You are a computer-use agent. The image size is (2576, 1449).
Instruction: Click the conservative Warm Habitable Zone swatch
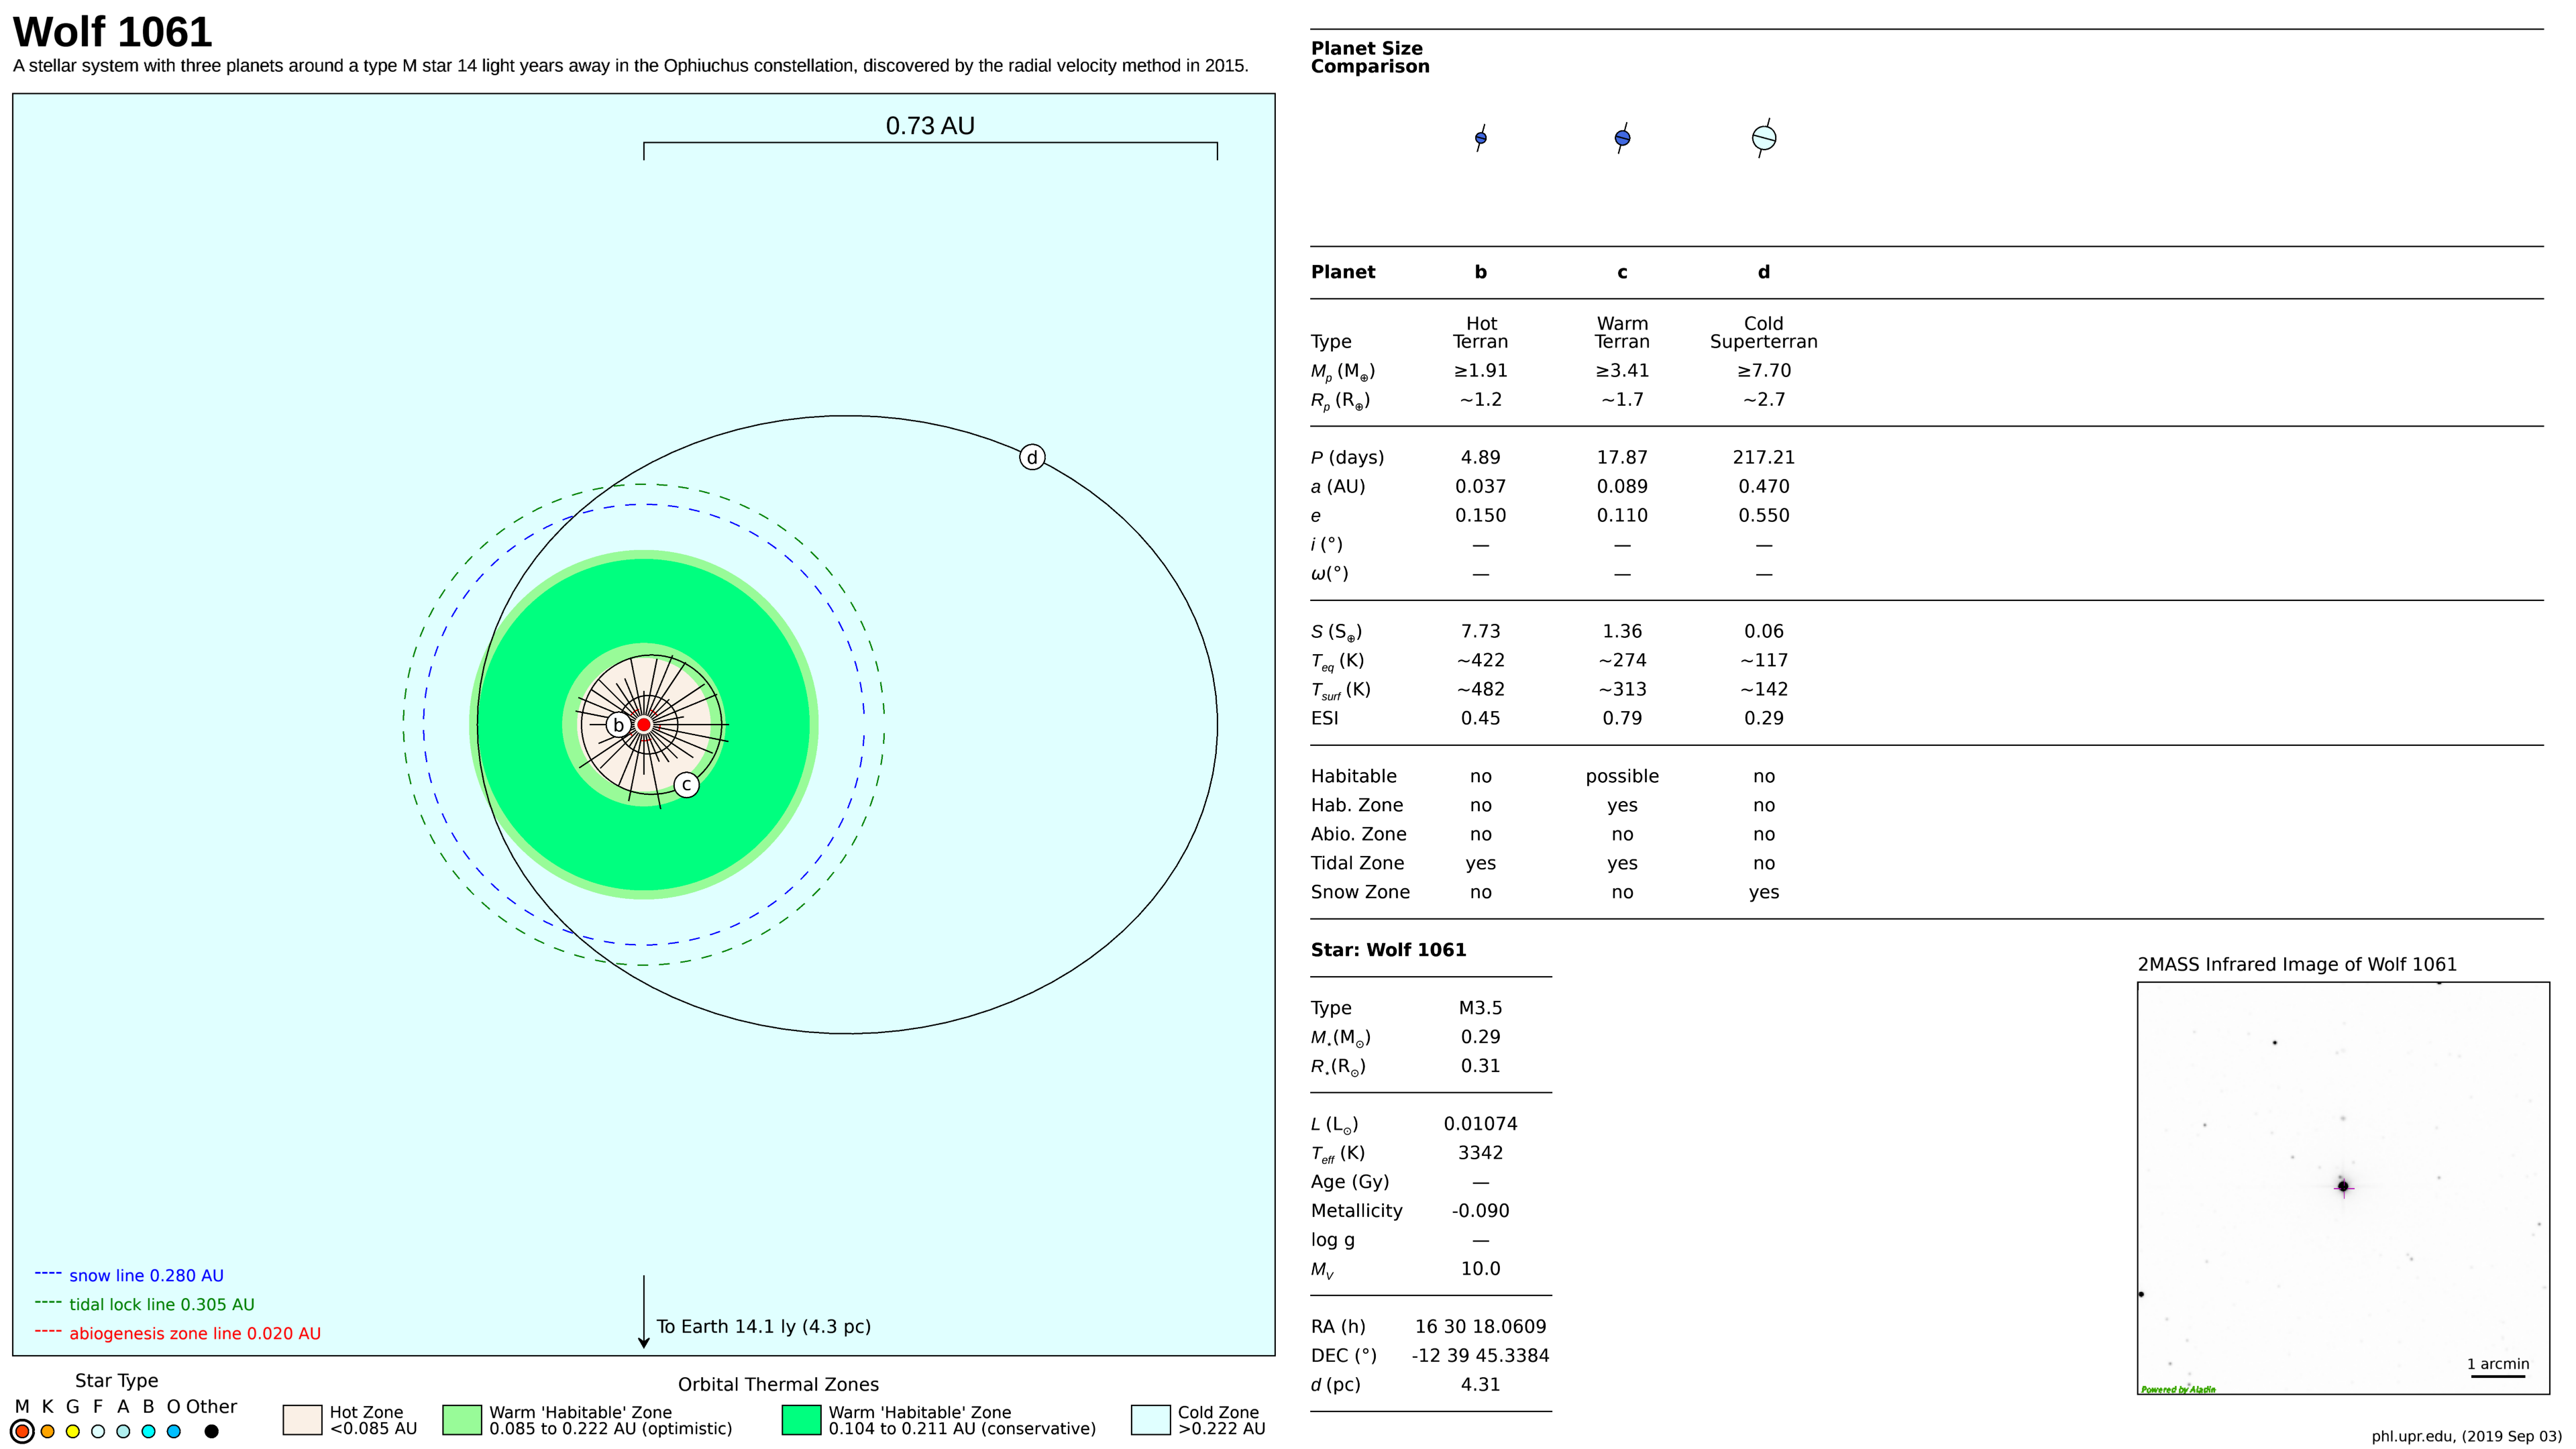point(801,1420)
